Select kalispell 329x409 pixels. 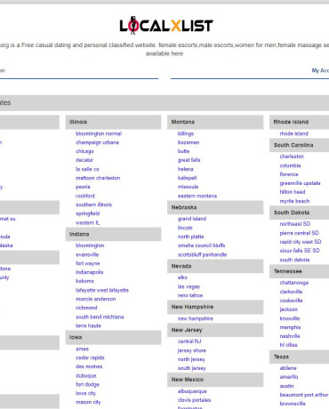[x=187, y=178]
